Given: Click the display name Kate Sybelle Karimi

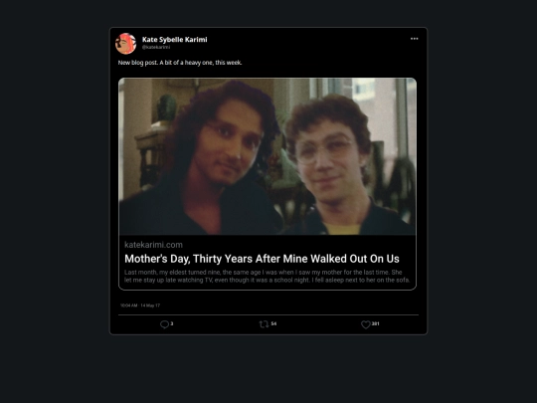Looking at the screenshot, I should [175, 40].
